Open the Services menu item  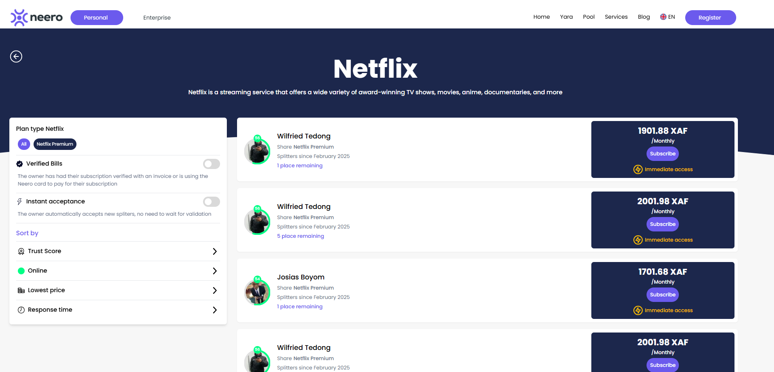coord(616,17)
